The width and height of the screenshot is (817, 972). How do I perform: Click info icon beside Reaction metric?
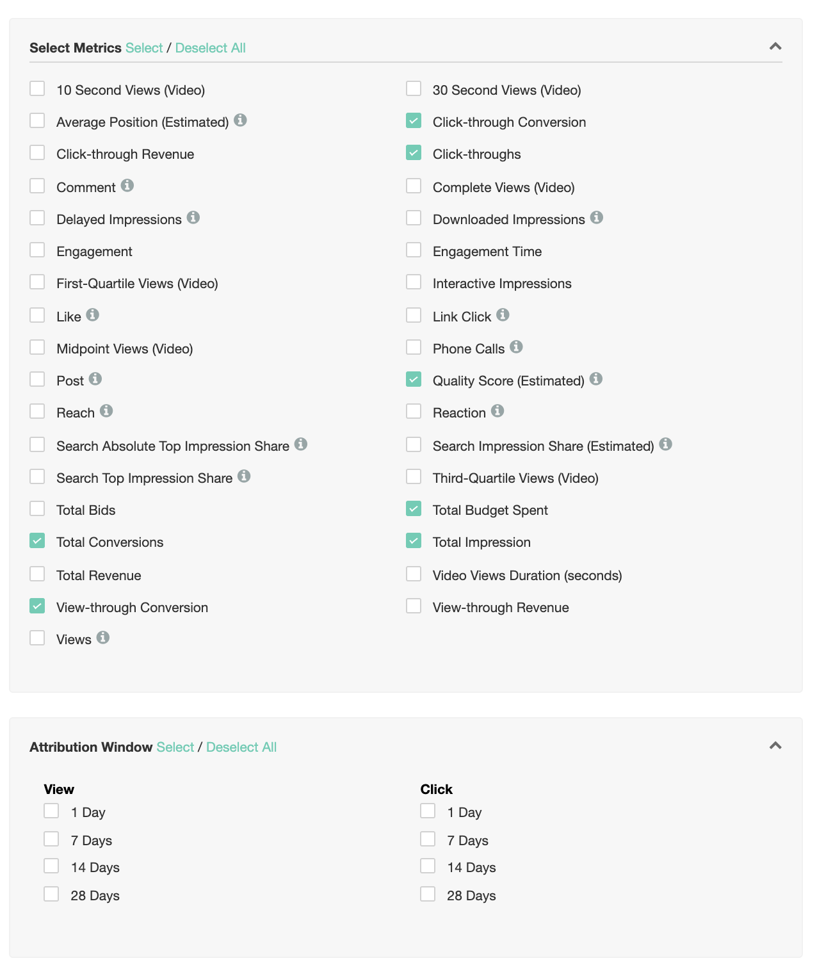[x=497, y=411]
